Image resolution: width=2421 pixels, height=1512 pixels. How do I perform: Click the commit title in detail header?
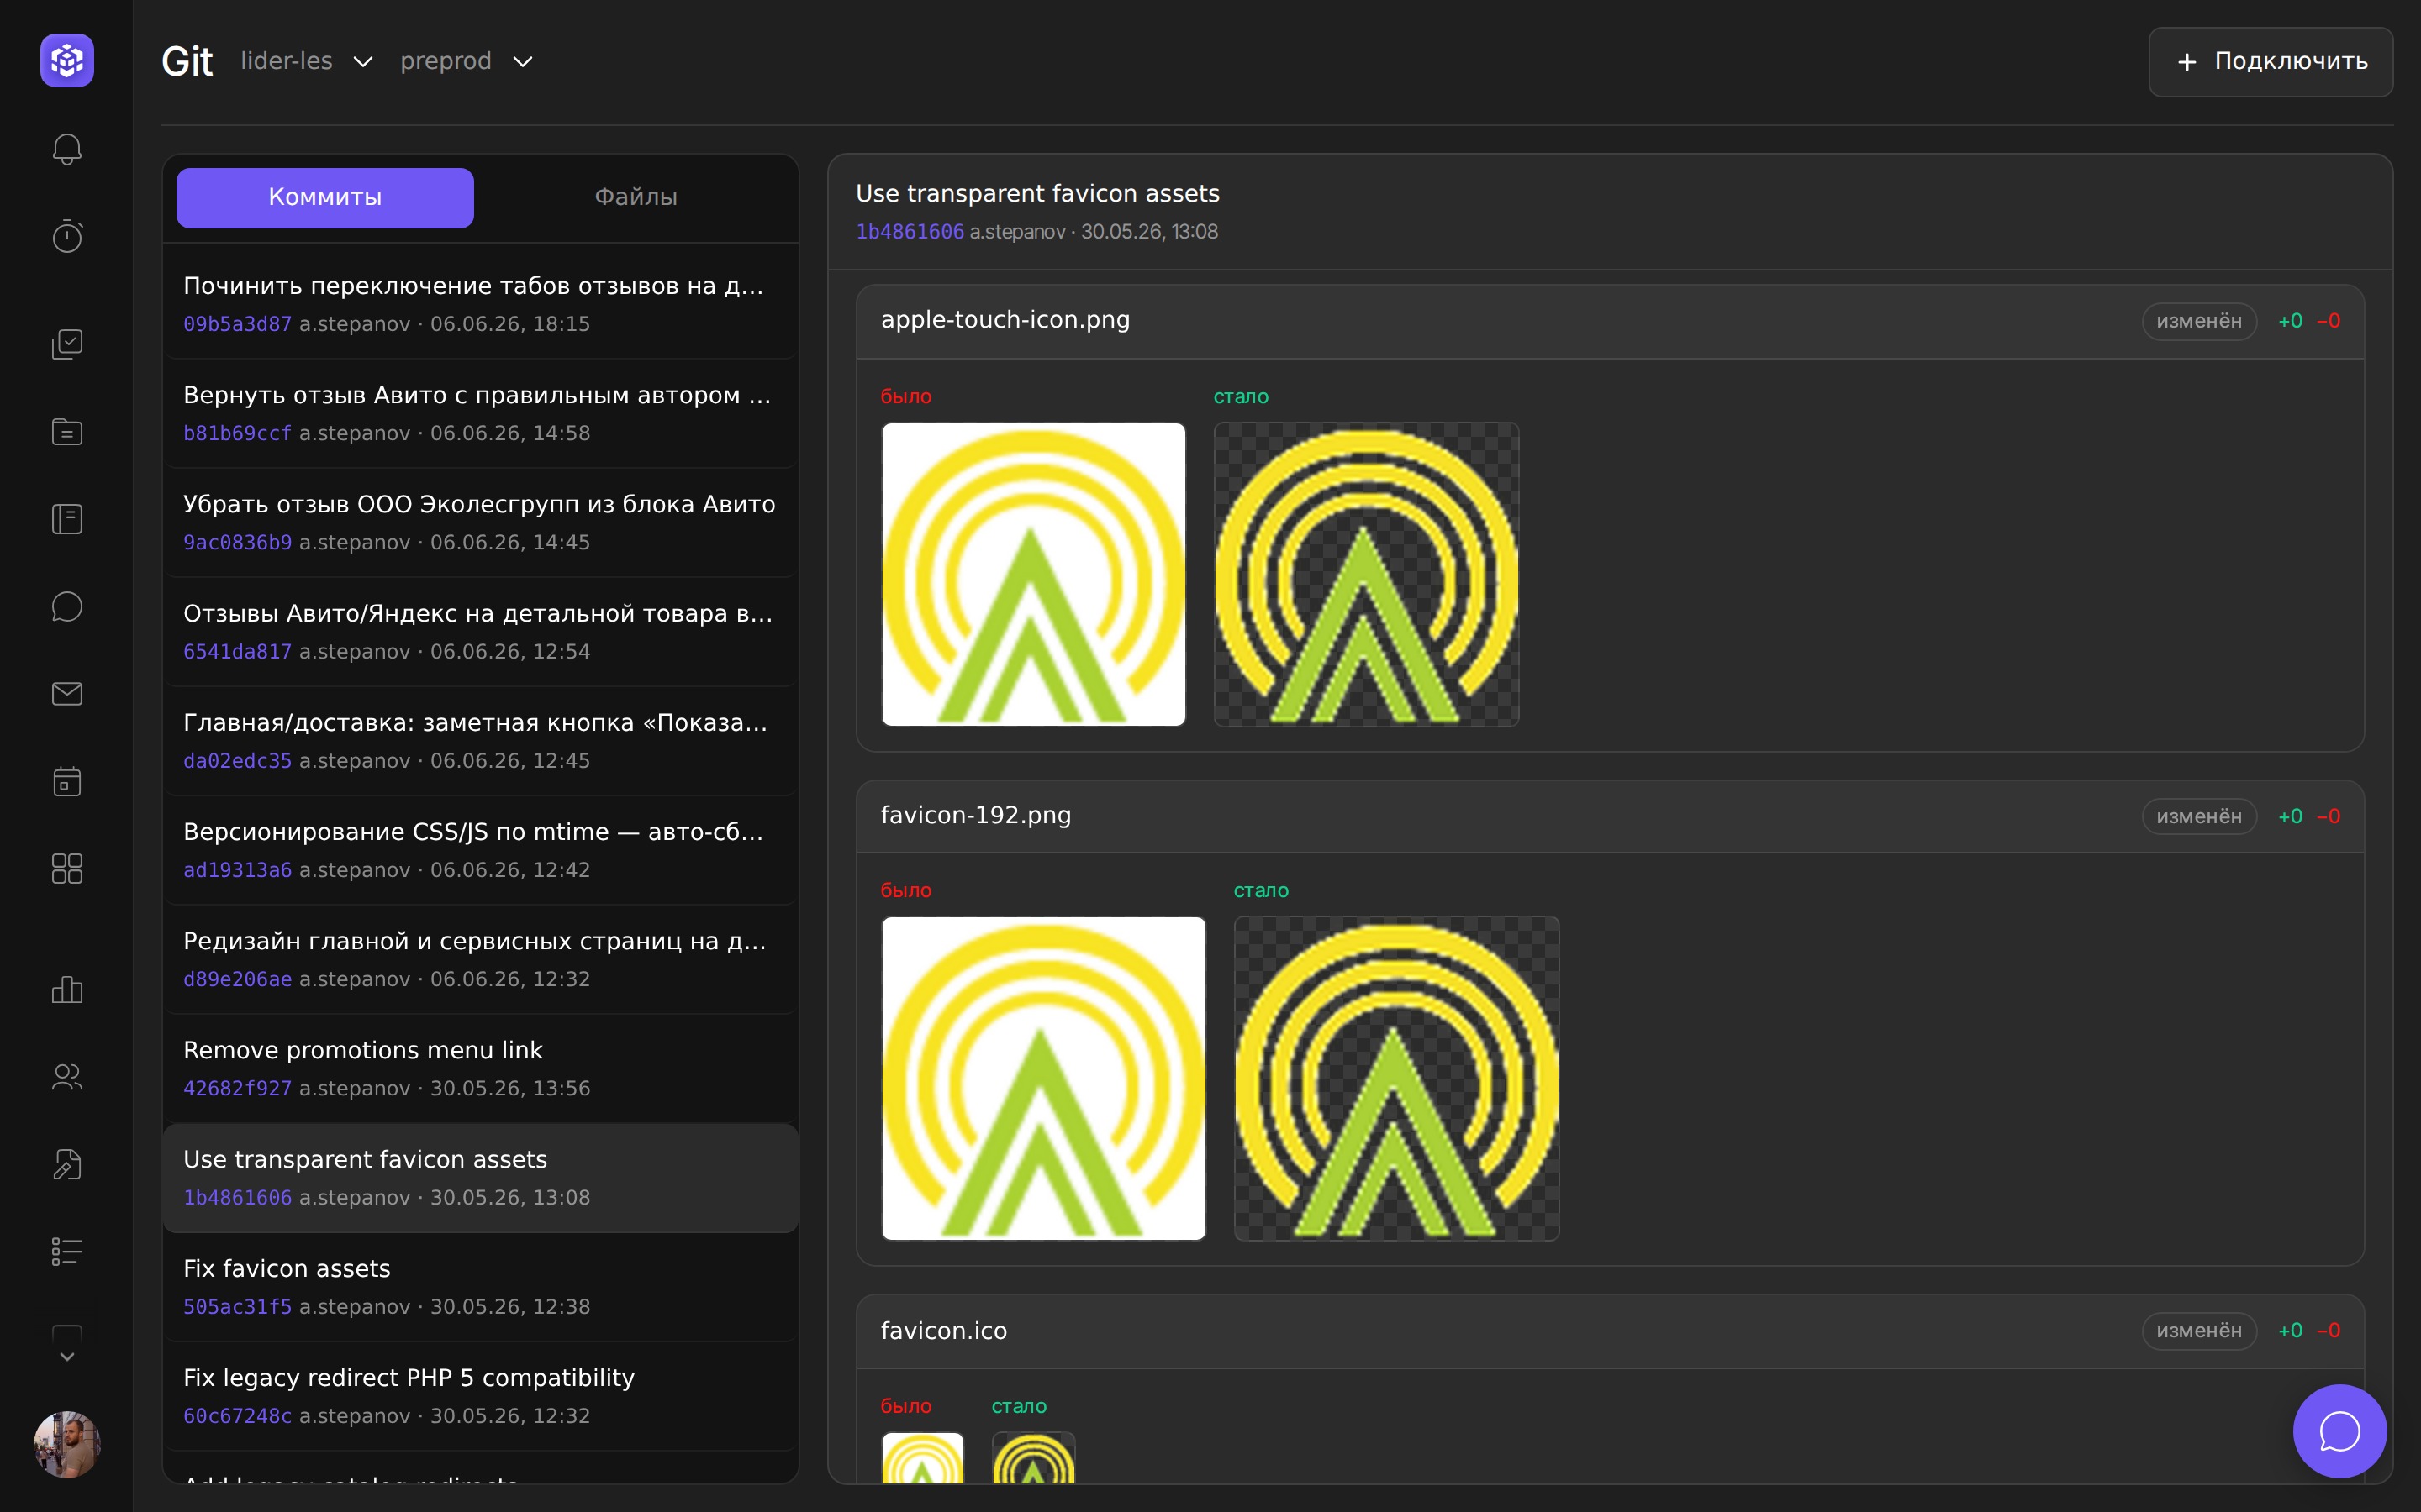tap(1037, 193)
